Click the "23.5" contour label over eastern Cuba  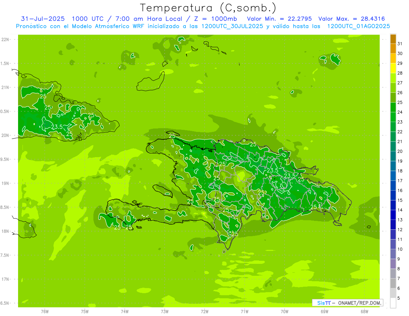pyautogui.click(x=57, y=127)
